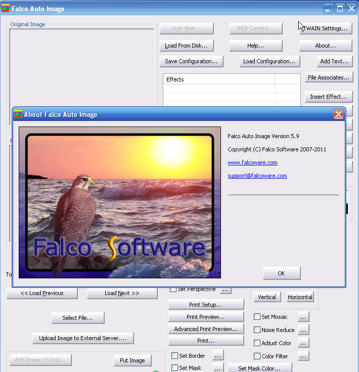359x372 pixels.
Task: Click Set Mask Color button
Action: click(260, 368)
